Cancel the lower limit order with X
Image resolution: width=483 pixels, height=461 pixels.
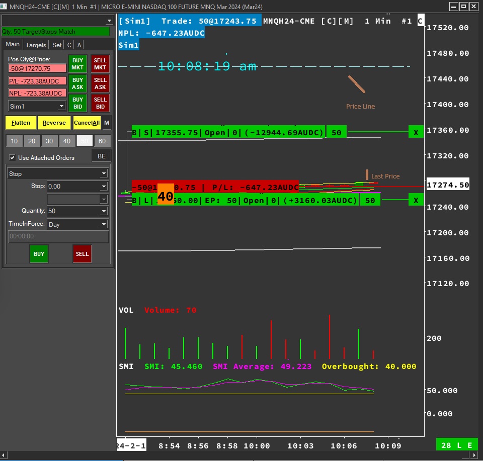tap(416, 201)
